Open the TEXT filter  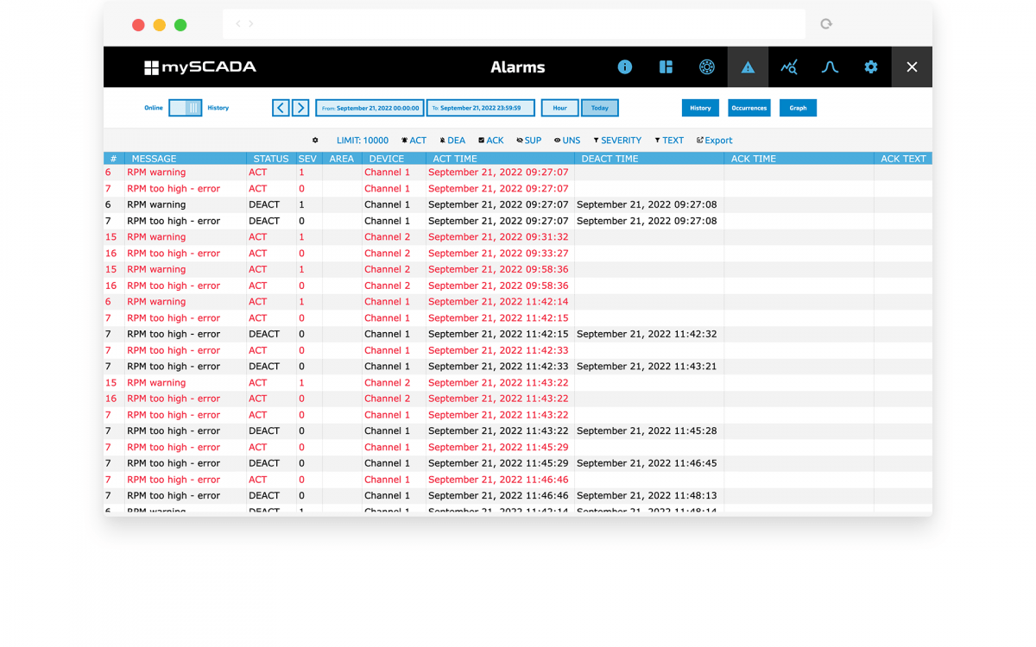coord(669,141)
